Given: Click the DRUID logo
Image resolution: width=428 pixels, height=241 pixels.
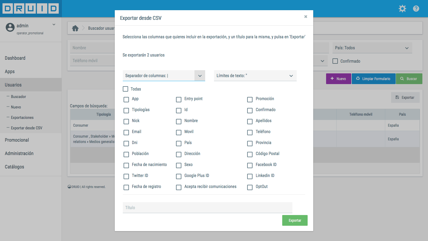Looking at the screenshot, I should click(x=31, y=9).
